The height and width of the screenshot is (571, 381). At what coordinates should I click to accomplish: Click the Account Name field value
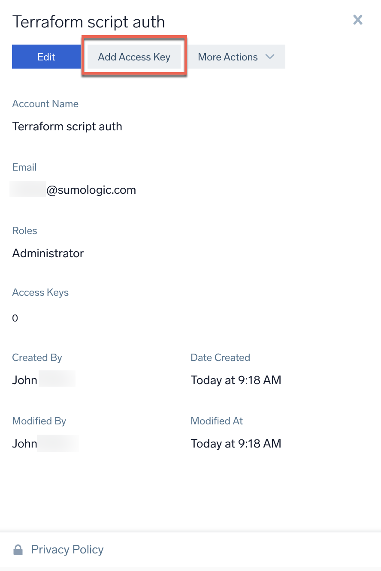pos(67,126)
